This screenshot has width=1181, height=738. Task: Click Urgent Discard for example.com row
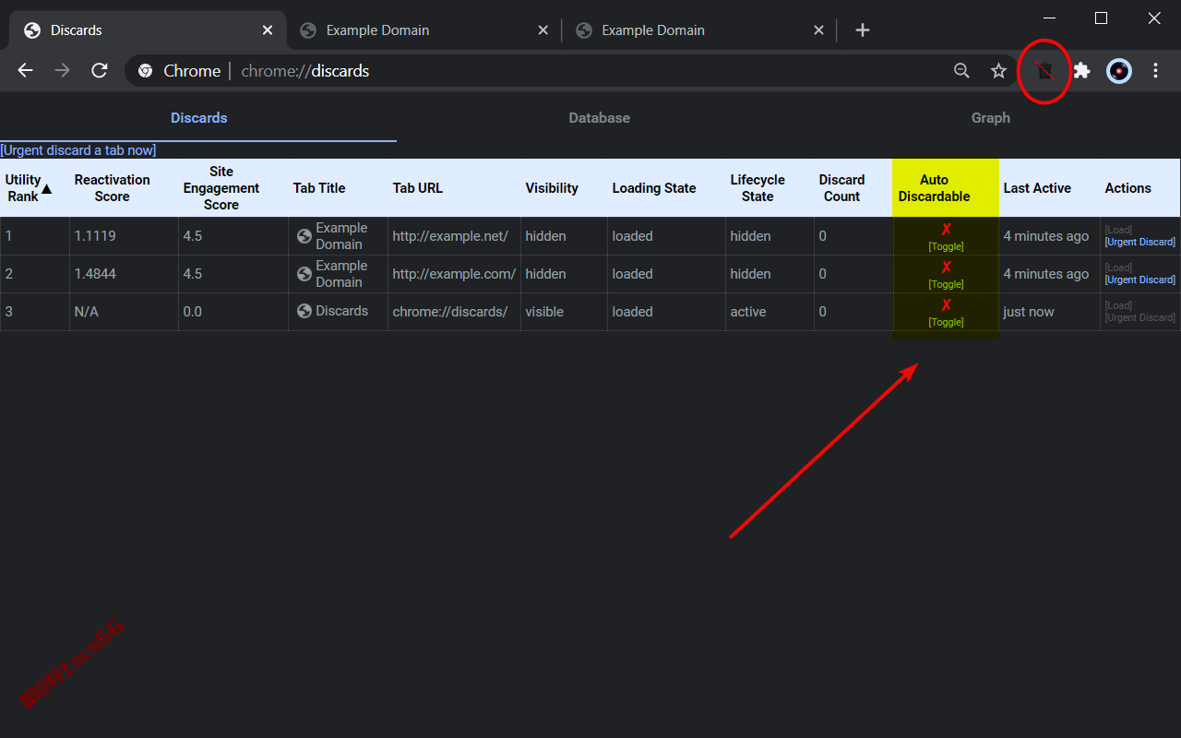tap(1140, 280)
